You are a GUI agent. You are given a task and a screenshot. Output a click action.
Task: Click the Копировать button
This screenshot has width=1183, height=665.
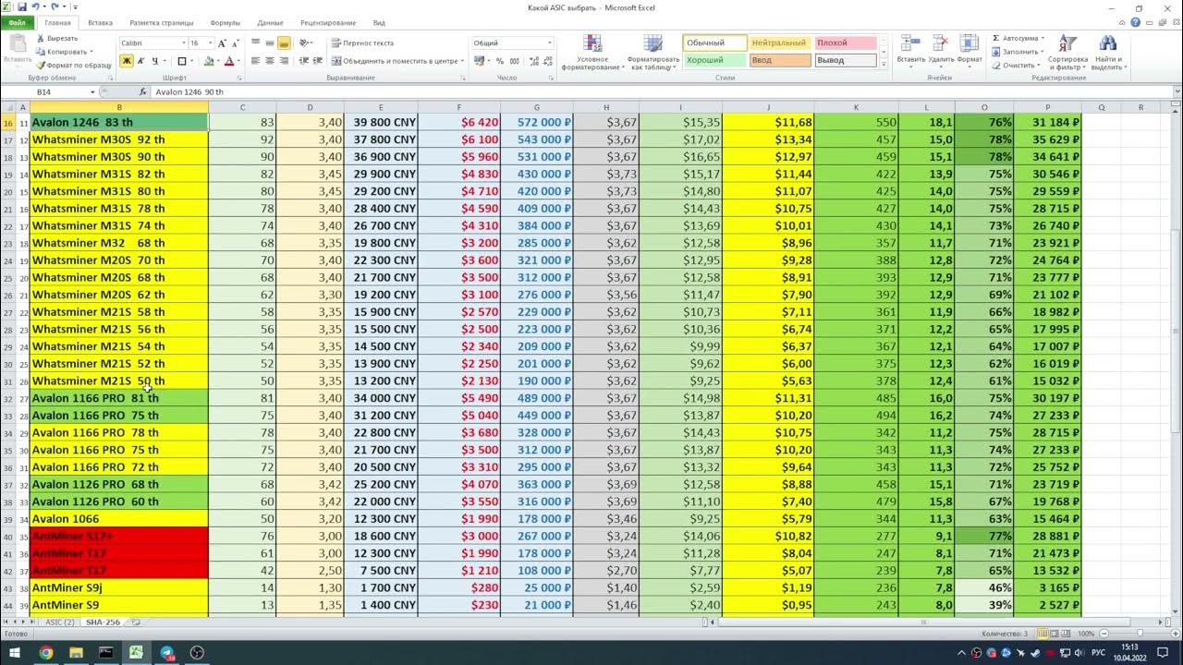click(61, 52)
